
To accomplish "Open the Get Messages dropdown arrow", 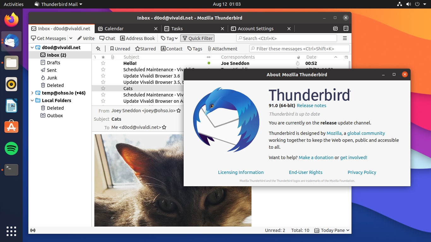I will [71, 38].
